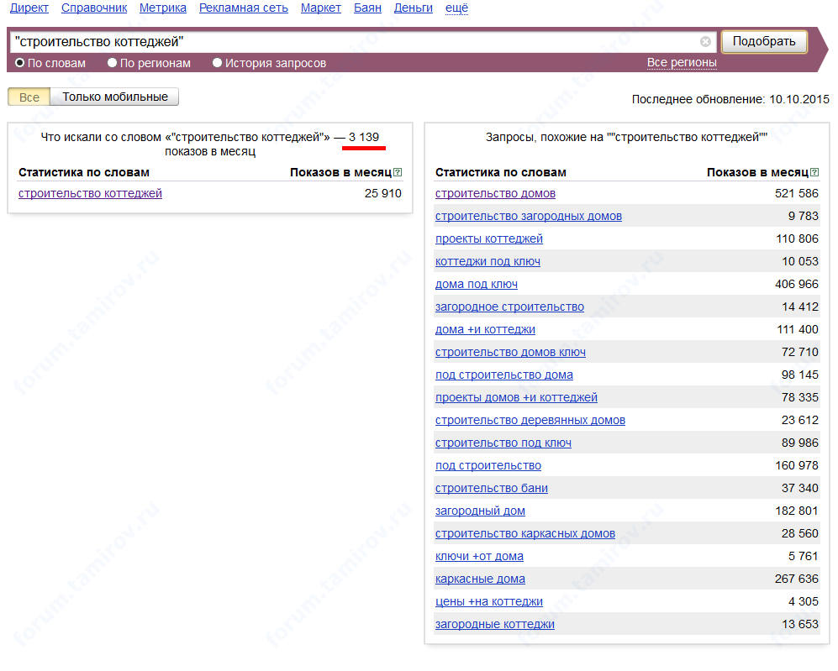
Task: Open the 'строительство коттеджей' keyword link
Action: (90, 193)
